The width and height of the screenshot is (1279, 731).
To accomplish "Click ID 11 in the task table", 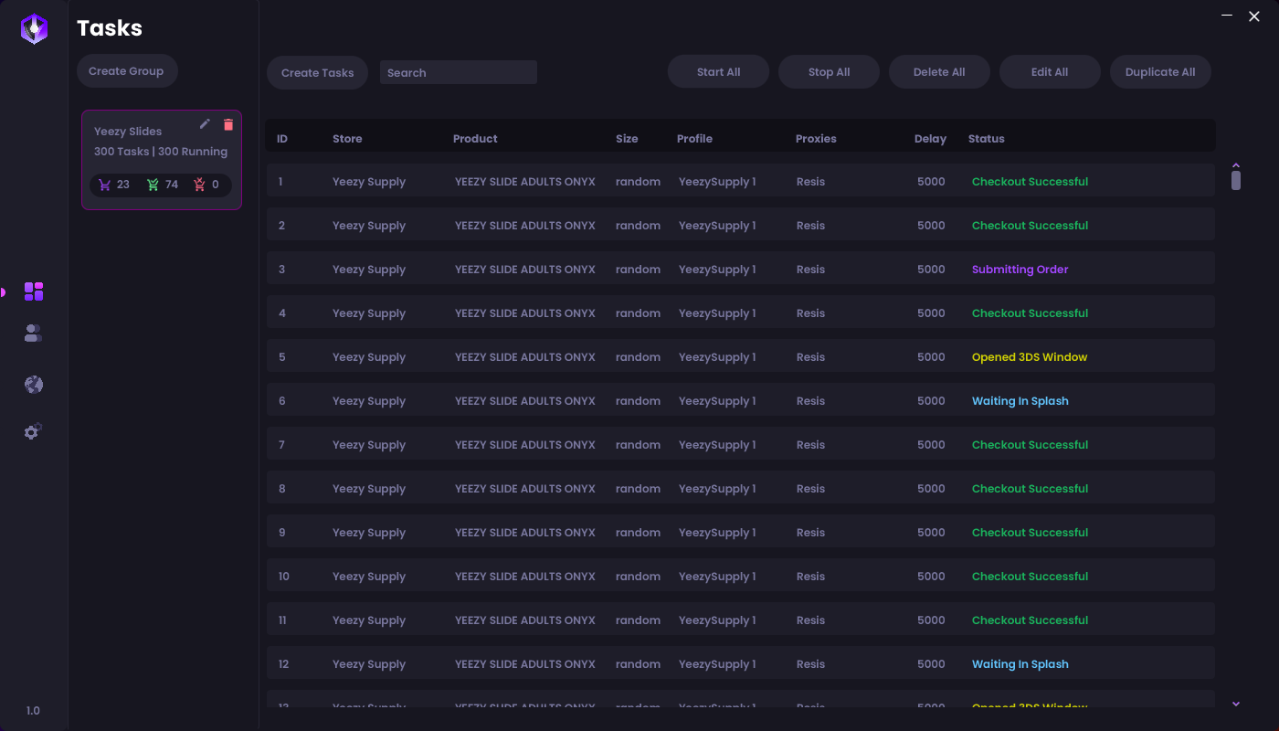I will [x=282, y=620].
